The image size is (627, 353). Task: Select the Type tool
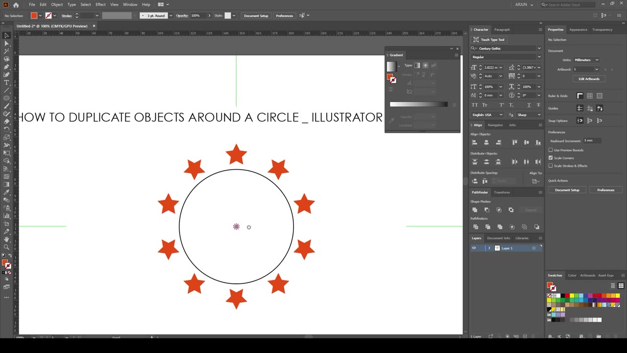(x=6, y=82)
